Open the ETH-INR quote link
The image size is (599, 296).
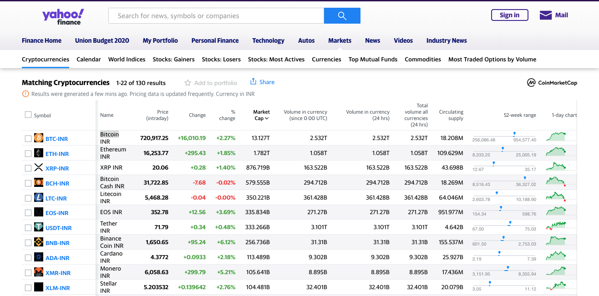pos(56,153)
